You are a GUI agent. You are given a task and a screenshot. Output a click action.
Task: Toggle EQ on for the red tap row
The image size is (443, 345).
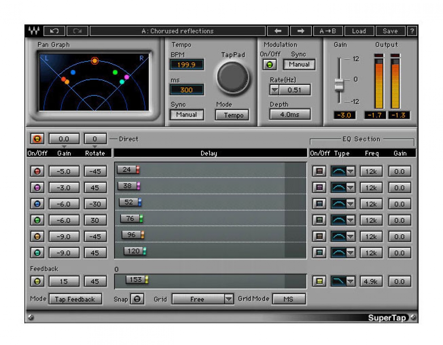(319, 171)
